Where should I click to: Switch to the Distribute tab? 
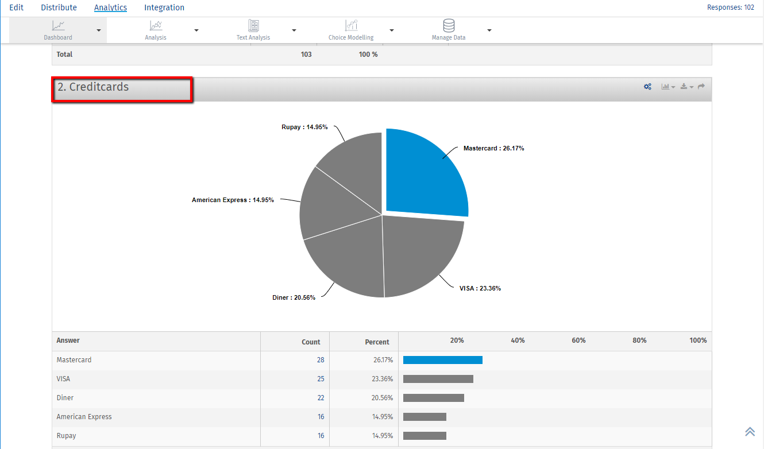(59, 7)
